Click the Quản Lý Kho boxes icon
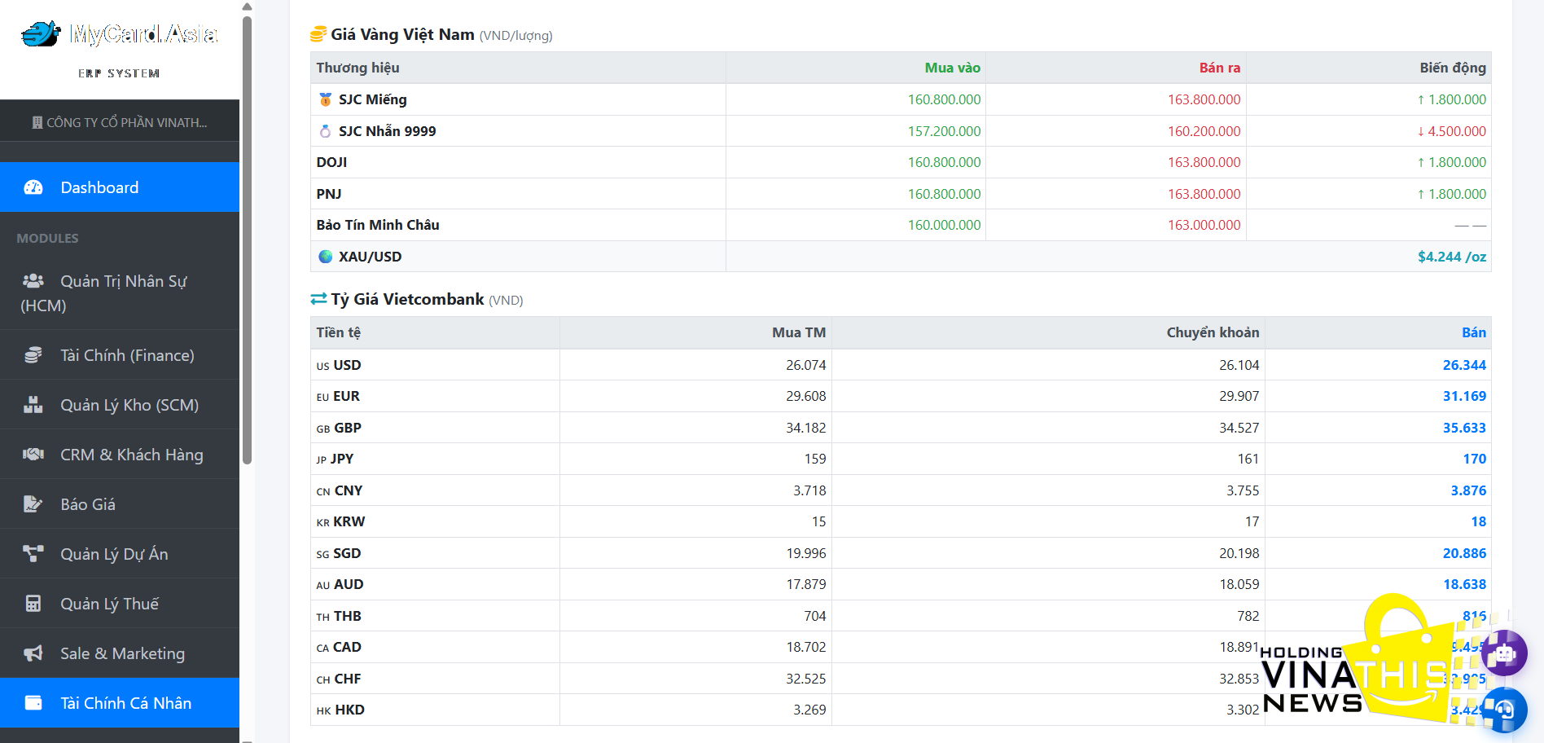Screen dimensions: 1544x743 tap(33, 405)
